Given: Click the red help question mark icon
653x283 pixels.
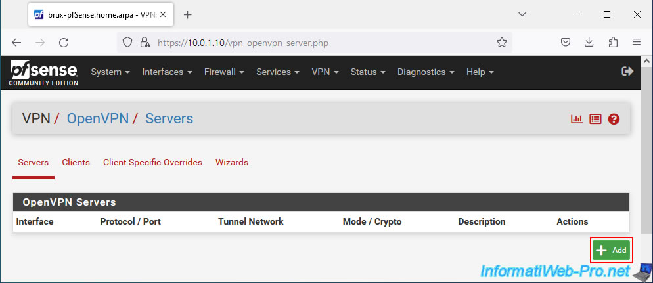Looking at the screenshot, I should [x=614, y=119].
